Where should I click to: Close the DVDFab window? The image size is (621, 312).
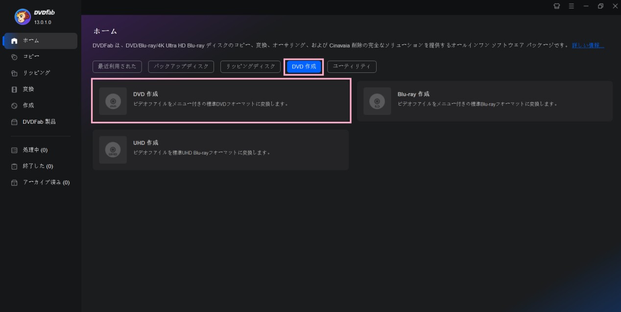(x=615, y=6)
